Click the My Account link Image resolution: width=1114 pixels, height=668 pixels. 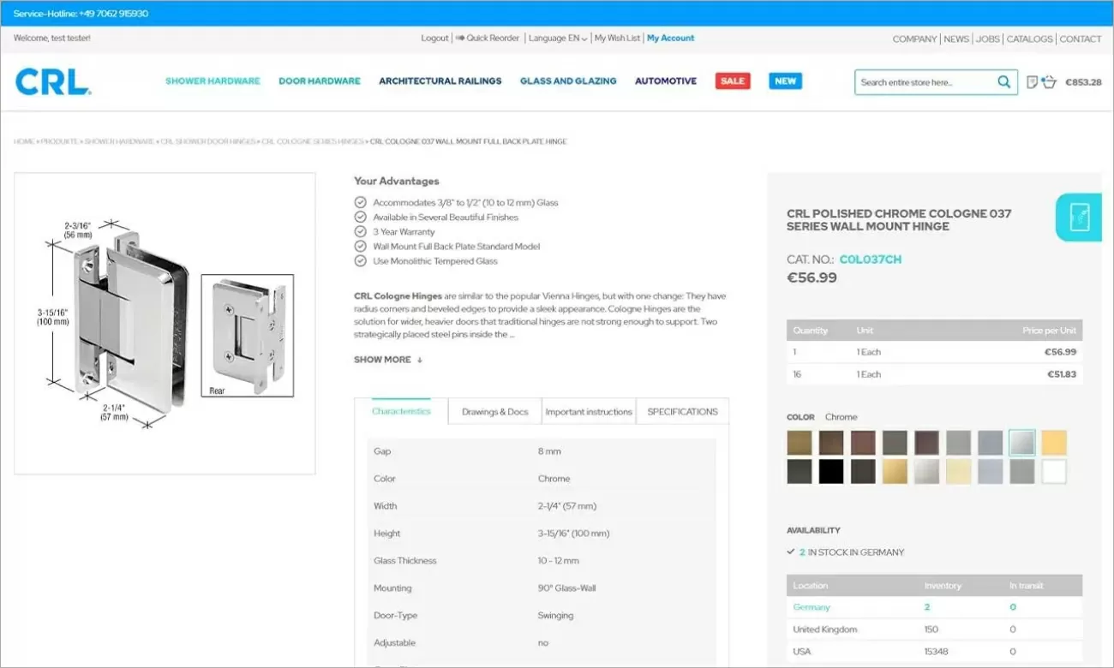pyautogui.click(x=671, y=38)
